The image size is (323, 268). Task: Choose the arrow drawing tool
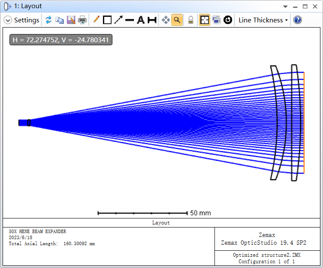pyautogui.click(x=118, y=20)
